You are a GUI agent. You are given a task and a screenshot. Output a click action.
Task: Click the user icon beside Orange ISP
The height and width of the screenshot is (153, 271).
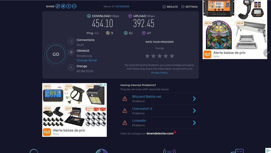coord(71,68)
